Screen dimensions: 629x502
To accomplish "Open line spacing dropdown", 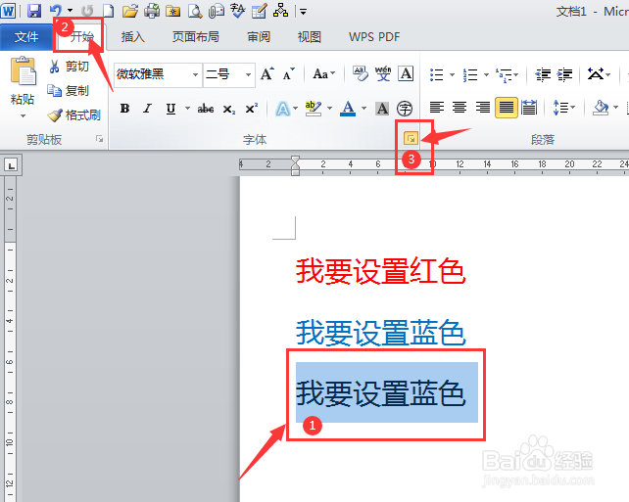I will [572, 108].
